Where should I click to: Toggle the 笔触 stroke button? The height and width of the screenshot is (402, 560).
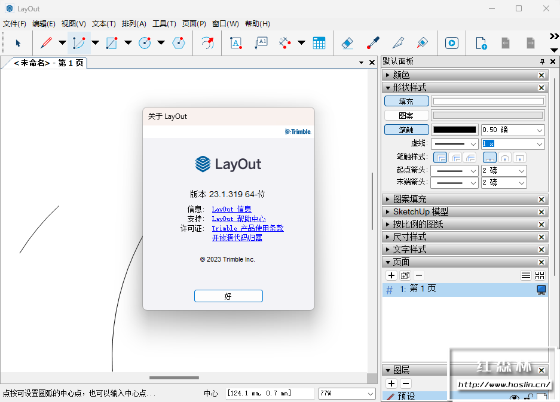406,130
